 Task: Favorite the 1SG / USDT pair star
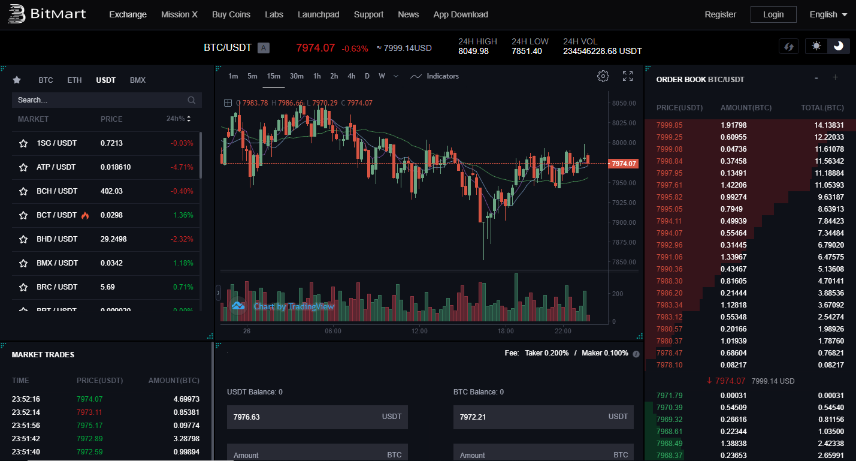(x=23, y=143)
